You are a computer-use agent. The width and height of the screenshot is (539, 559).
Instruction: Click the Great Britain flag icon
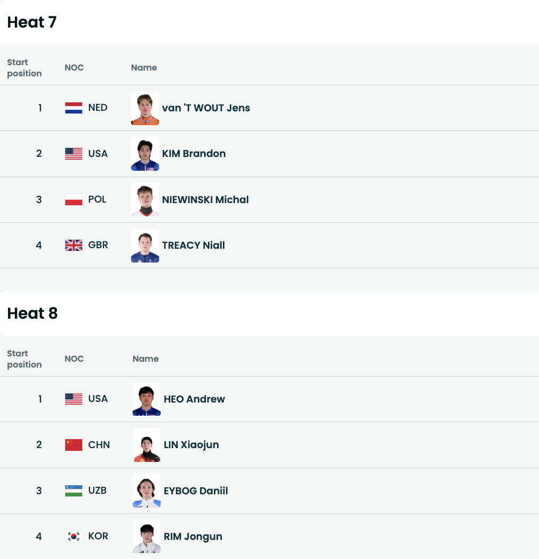(74, 246)
